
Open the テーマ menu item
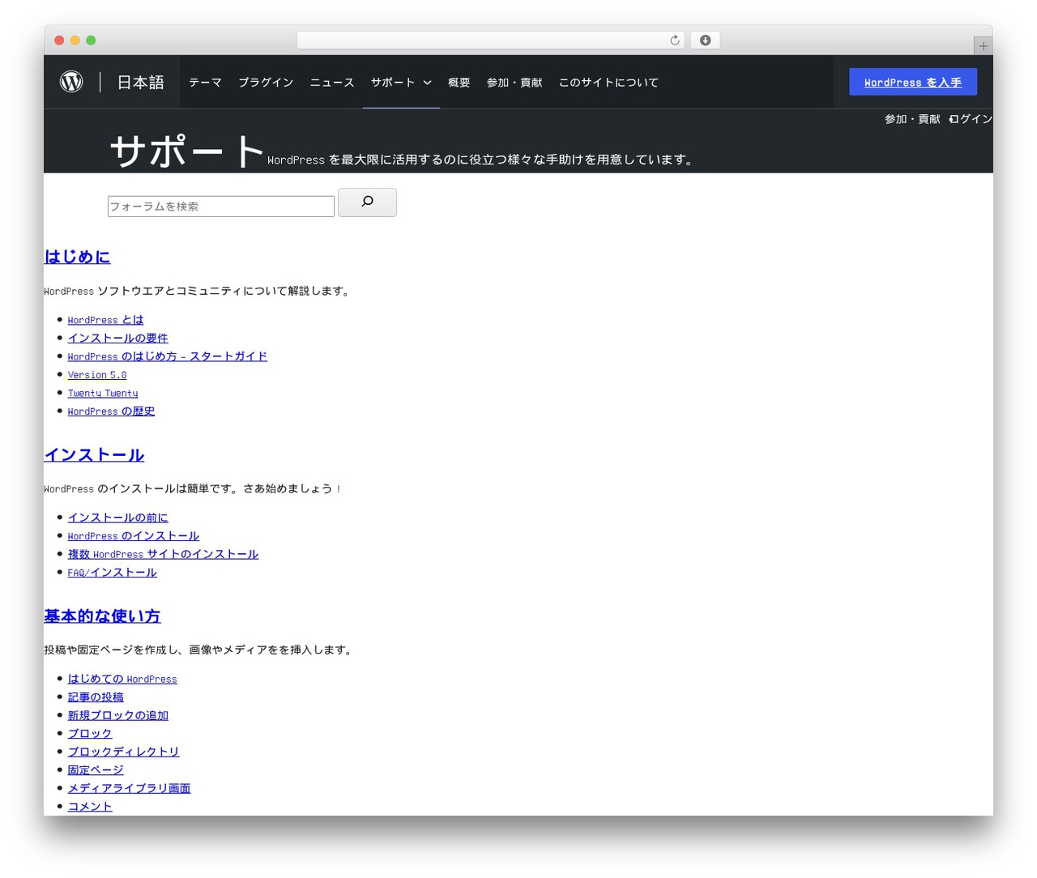point(205,83)
